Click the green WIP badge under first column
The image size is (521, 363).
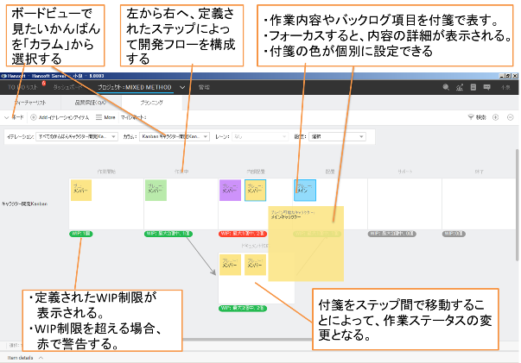pyautogui.click(x=81, y=234)
